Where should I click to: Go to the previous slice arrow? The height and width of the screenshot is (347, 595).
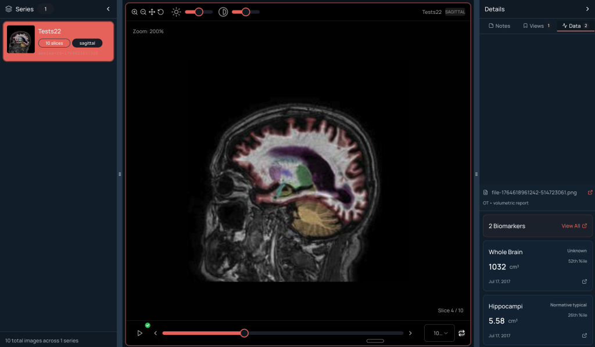click(x=155, y=333)
